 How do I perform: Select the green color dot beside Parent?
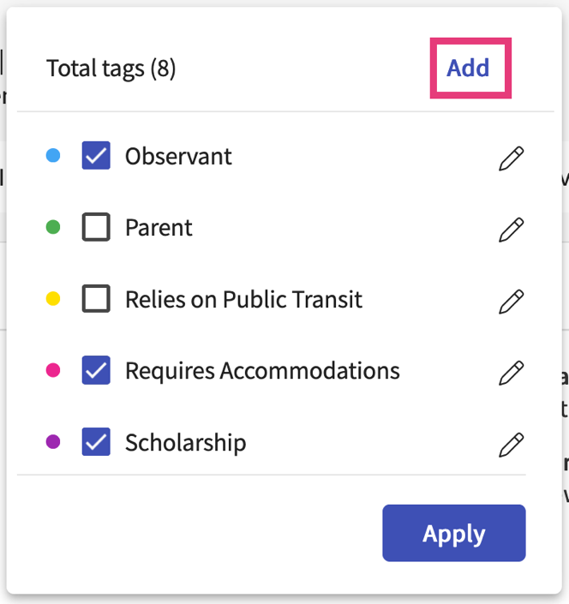pos(53,227)
